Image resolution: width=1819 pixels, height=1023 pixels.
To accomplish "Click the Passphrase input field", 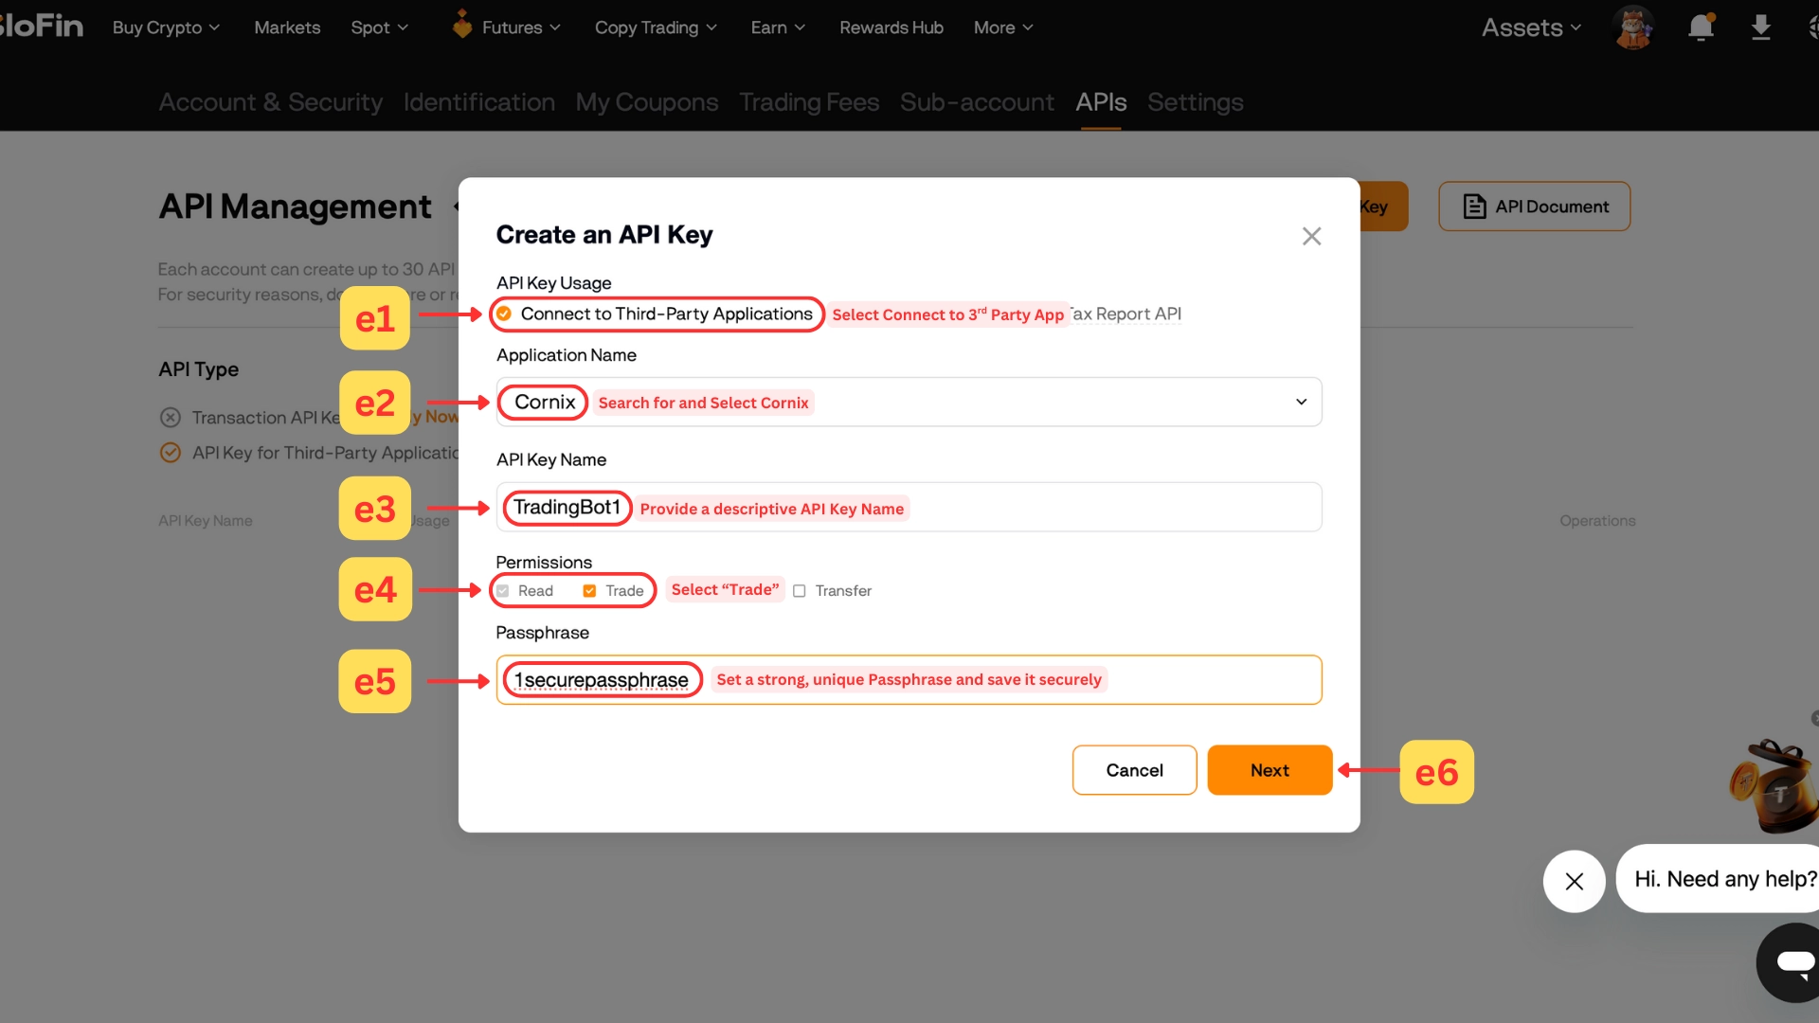I will (x=909, y=680).
